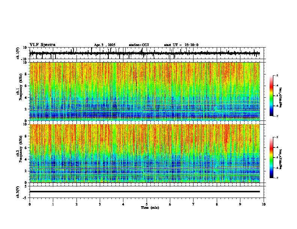This screenshot has width=297, height=229.
Task: Click the ch.3 flat black trace line
Action: (145, 192)
